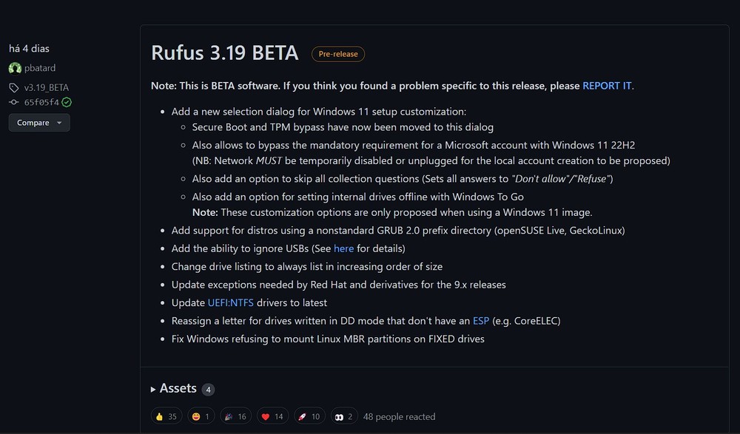Click the thumbs up reaction
Image resolution: width=740 pixels, height=434 pixels.
pyautogui.click(x=166, y=416)
